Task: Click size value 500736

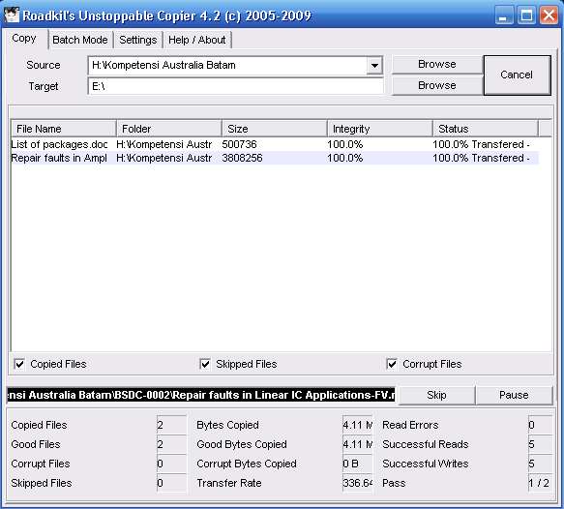Action: tap(239, 144)
